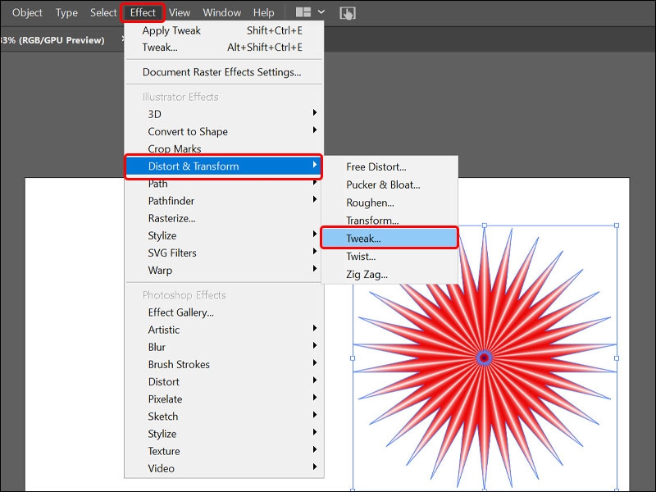
Task: Click the touch workspace icon
Action: (348, 13)
